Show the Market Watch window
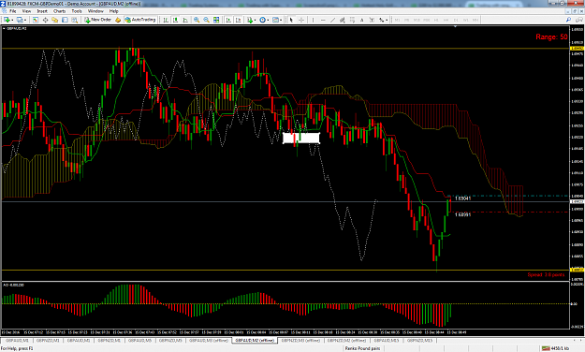The width and height of the screenshot is (585, 352). [36, 20]
